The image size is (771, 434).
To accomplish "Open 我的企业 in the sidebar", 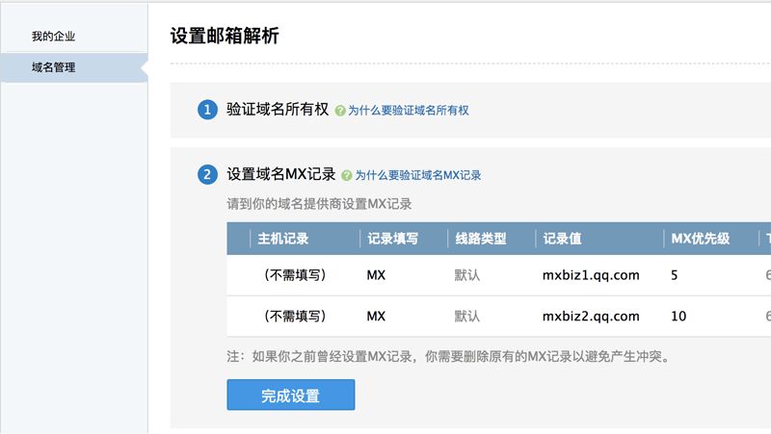I will pyautogui.click(x=53, y=37).
